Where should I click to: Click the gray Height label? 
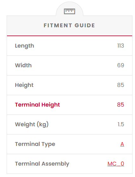click(24, 85)
